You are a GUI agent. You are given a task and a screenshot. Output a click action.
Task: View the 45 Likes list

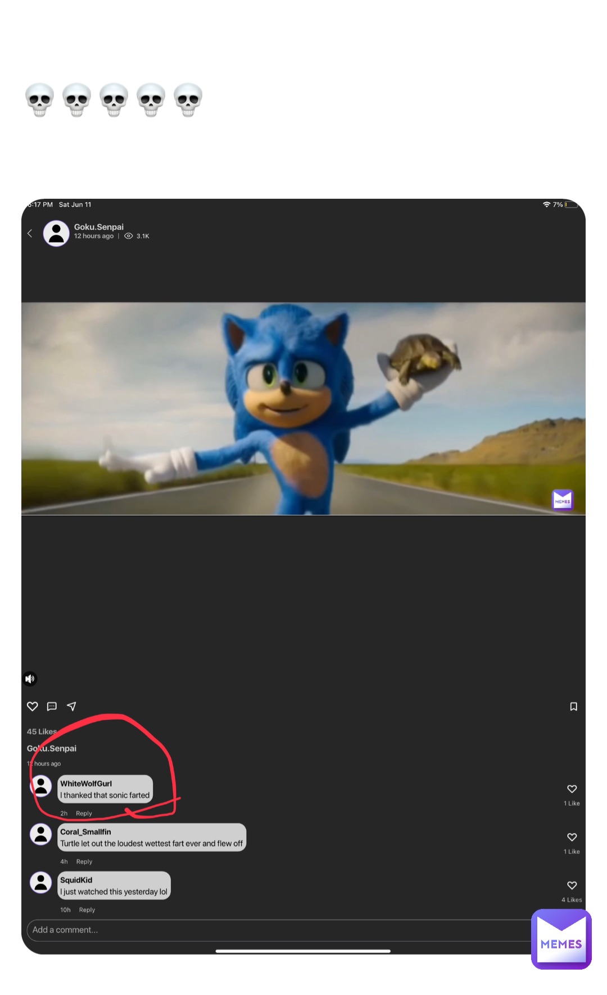pos(42,732)
